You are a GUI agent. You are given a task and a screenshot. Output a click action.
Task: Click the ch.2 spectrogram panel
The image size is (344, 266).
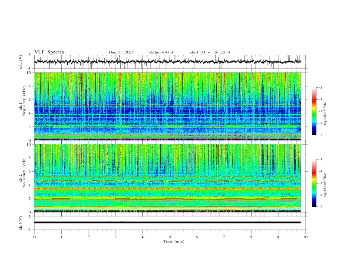(x=167, y=178)
